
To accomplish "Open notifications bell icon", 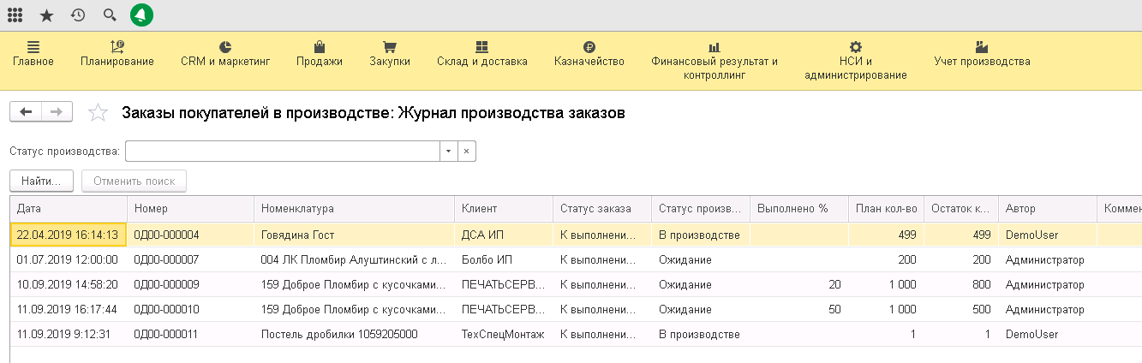I will (x=141, y=15).
